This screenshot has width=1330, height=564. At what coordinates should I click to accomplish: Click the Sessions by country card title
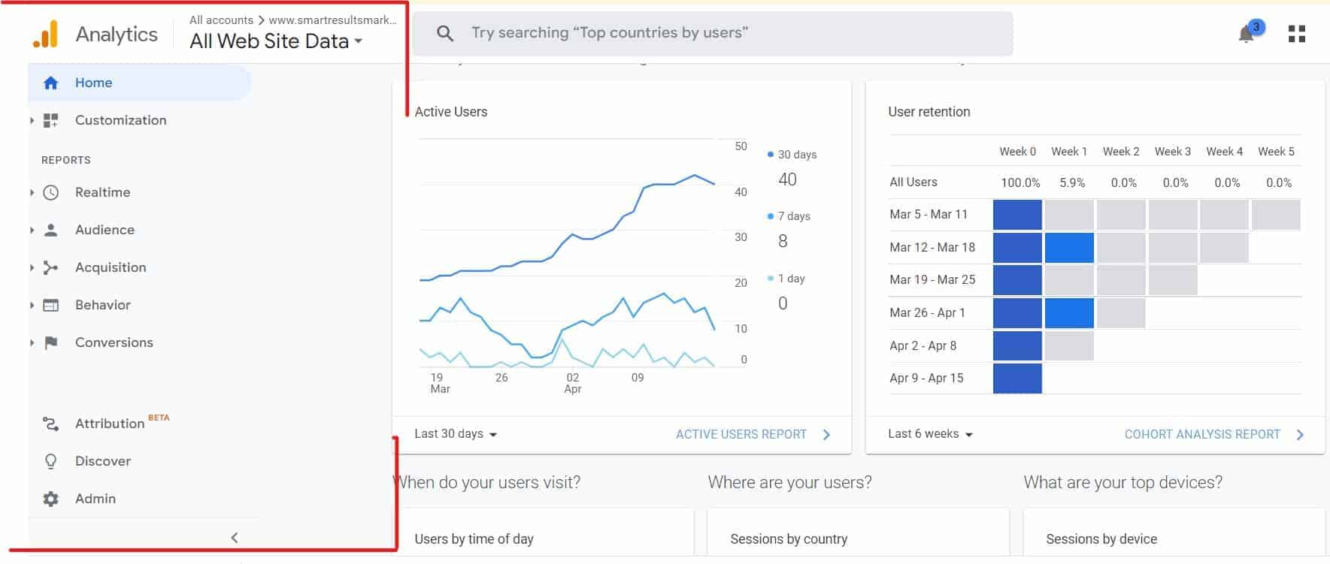789,539
